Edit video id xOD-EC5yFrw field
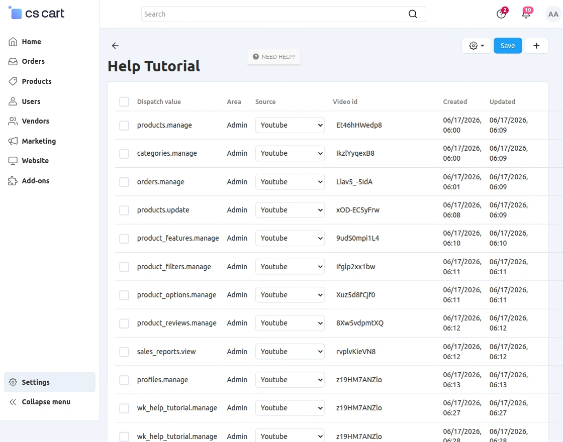 385,210
